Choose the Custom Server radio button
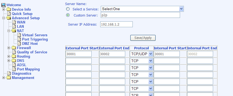Image resolution: width=233 pixels, height=96 pixels. pyautogui.click(x=68, y=15)
